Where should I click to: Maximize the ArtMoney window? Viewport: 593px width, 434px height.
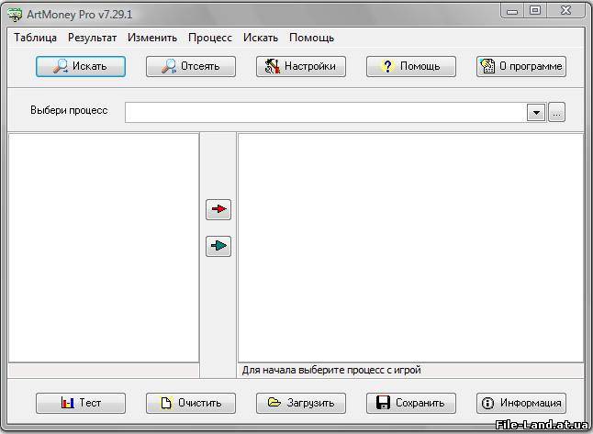point(535,11)
